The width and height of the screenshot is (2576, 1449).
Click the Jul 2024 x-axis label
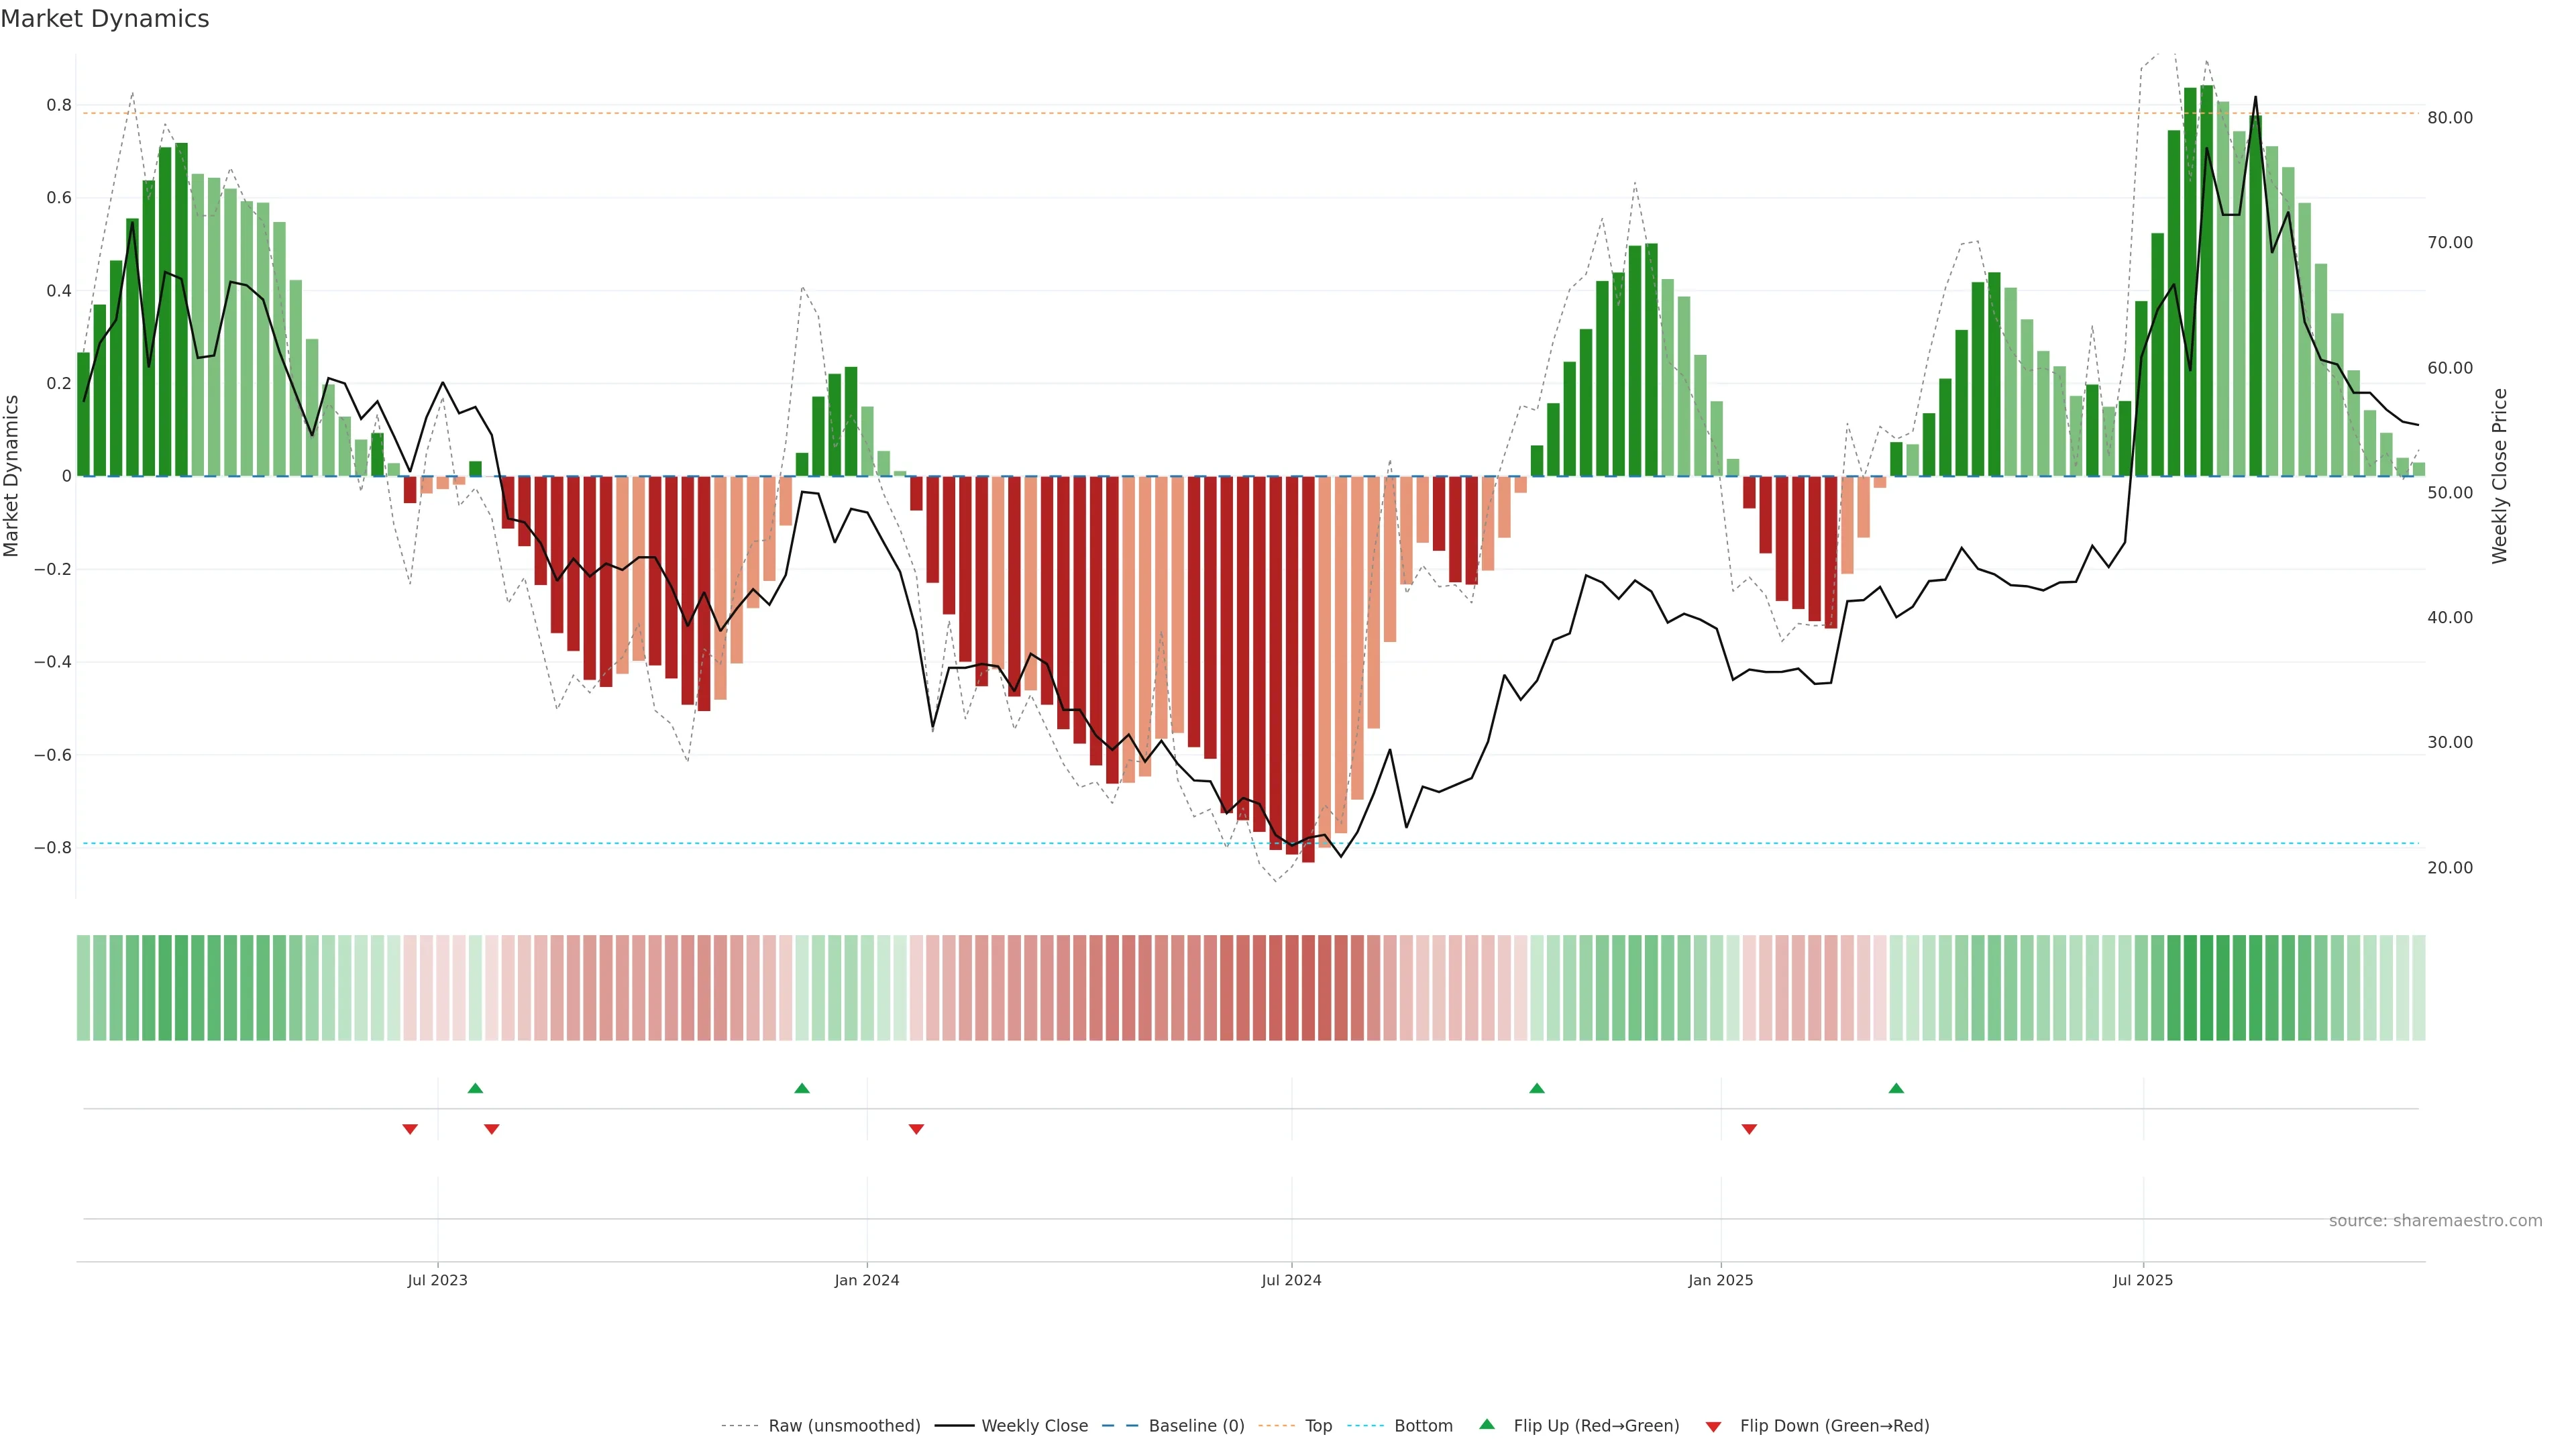1291,1280
